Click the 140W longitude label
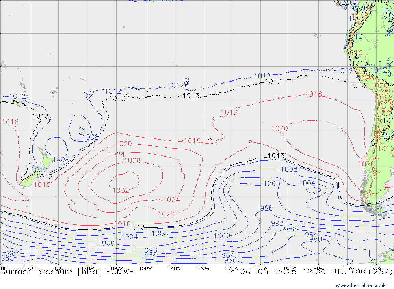 coord(174,268)
